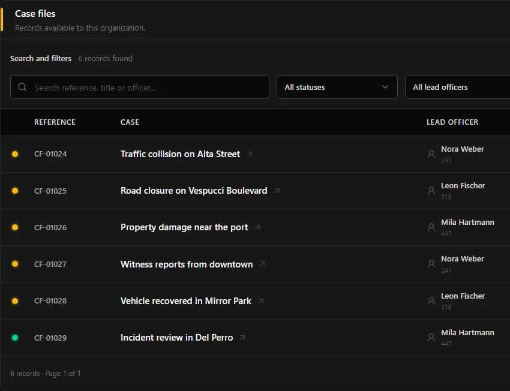Click the search magnifier icon
This screenshot has height=391, width=510.
pyautogui.click(x=22, y=87)
